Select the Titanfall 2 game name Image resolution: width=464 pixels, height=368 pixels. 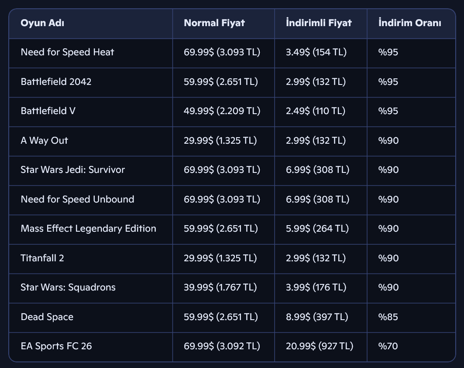(42, 258)
